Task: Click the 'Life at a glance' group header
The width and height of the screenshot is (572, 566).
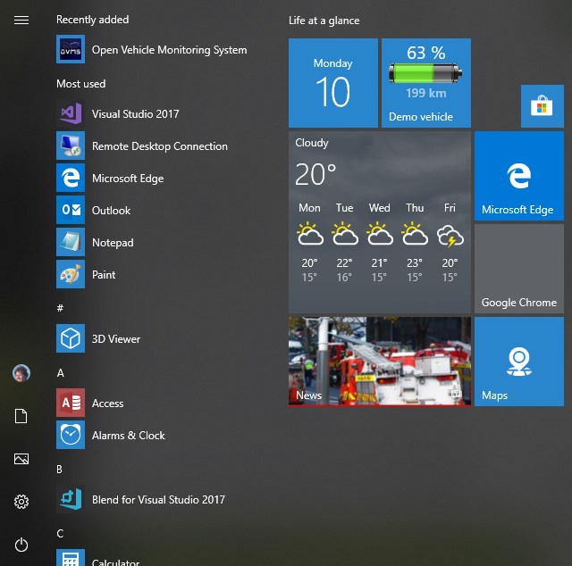Action: coord(324,21)
